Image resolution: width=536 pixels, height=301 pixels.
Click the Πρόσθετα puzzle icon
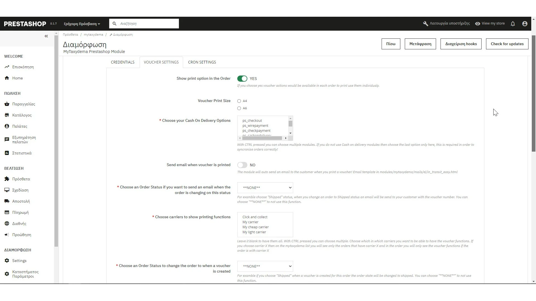pos(7,179)
